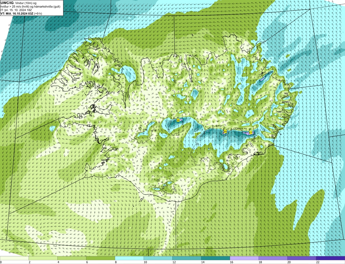This screenshot has height=264, width=345.
Task: Pick the medium green 4–6 m/s legend swatch
Action: pos(72,258)
